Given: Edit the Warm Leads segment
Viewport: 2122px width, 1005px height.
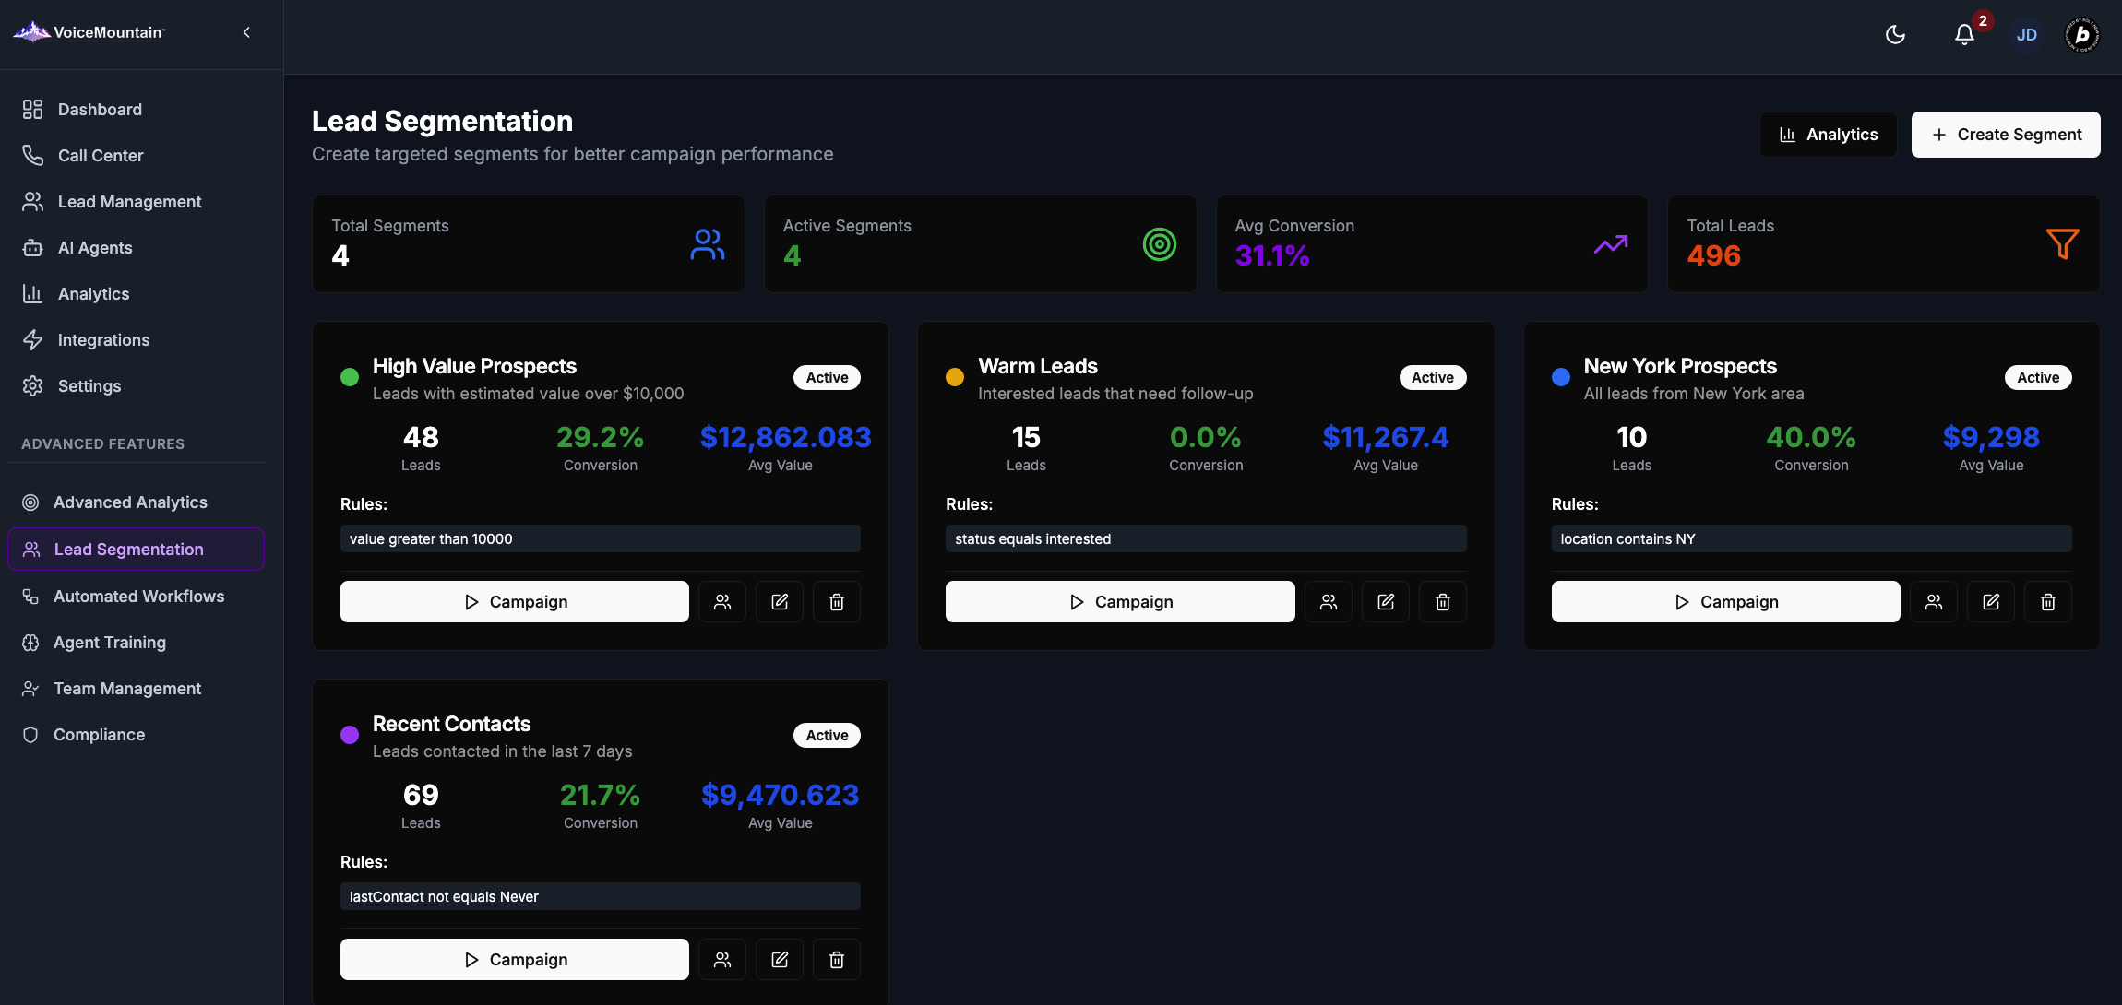Looking at the screenshot, I should click(x=1385, y=602).
